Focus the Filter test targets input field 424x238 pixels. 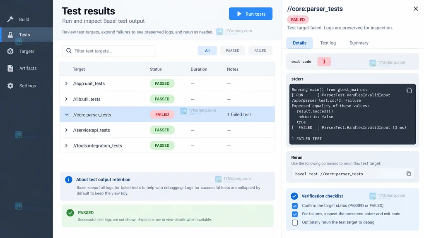click(x=109, y=51)
